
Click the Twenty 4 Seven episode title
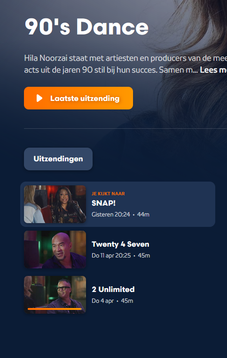[120, 244]
